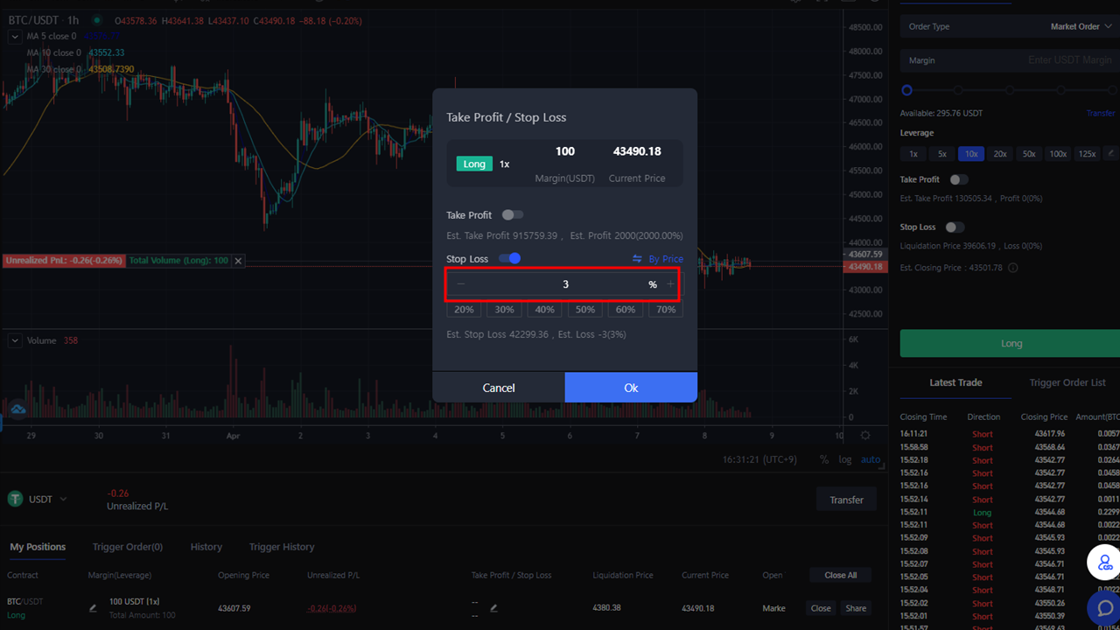This screenshot has height=630, width=1120.
Task: Select the active 10x leverage button
Action: click(971, 154)
